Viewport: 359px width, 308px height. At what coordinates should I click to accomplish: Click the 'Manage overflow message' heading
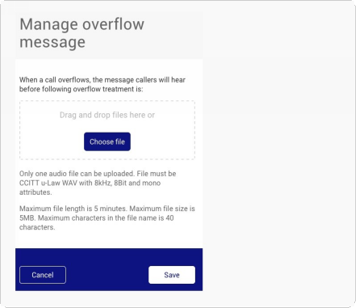81,33
